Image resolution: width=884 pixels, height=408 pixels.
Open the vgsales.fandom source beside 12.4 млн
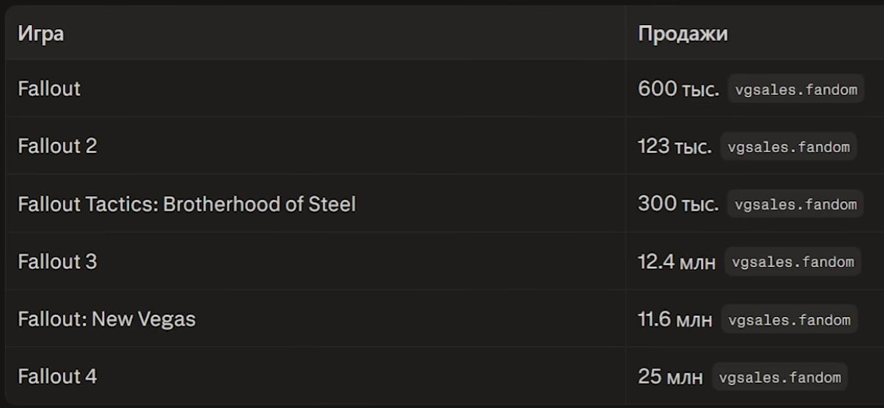793,262
